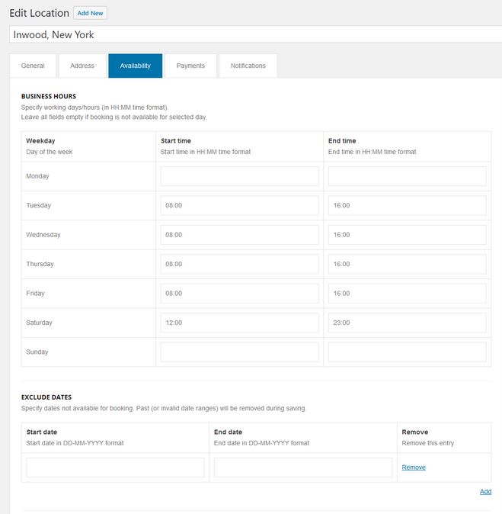The width and height of the screenshot is (502, 514).
Task: Open the General tab
Action: 33,66
